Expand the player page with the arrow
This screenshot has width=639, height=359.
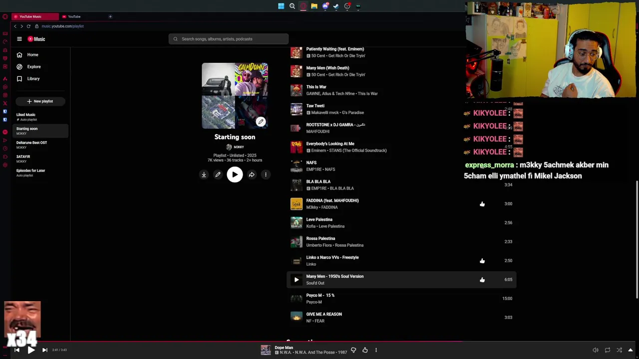tap(631, 350)
